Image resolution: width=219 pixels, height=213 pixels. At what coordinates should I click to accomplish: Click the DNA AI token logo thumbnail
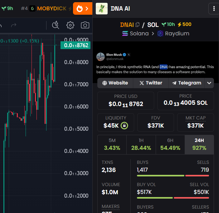coord(101,8)
